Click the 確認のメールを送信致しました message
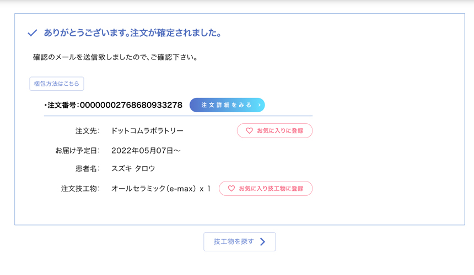Image resolution: width=474 pixels, height=275 pixels. (x=115, y=57)
